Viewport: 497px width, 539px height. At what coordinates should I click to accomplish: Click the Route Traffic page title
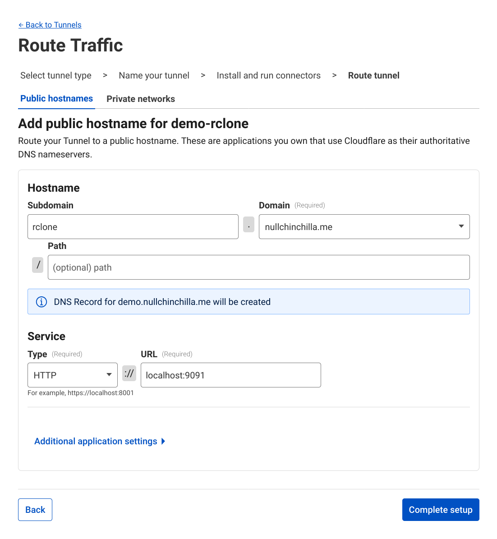70,46
